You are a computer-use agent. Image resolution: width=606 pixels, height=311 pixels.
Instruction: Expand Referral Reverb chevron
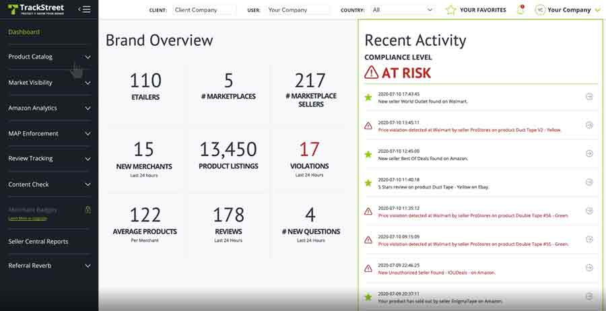click(x=88, y=266)
